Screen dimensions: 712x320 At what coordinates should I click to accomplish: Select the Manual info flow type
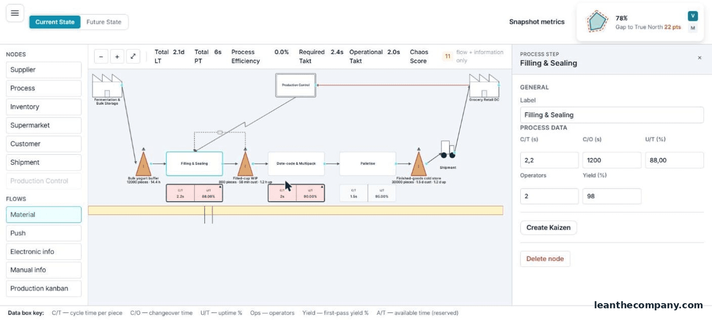tap(44, 270)
